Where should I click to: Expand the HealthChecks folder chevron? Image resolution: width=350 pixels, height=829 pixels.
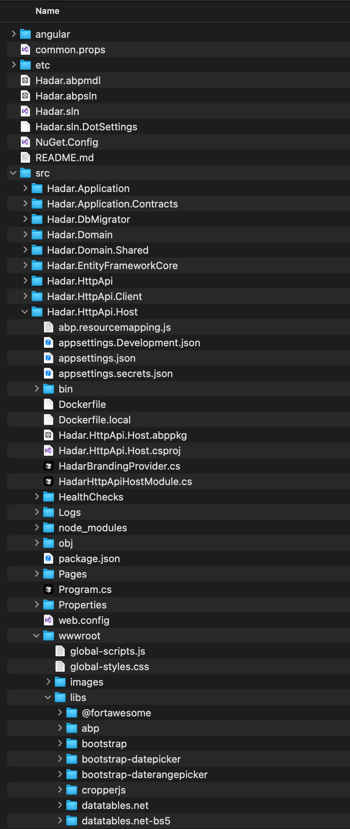click(x=37, y=497)
